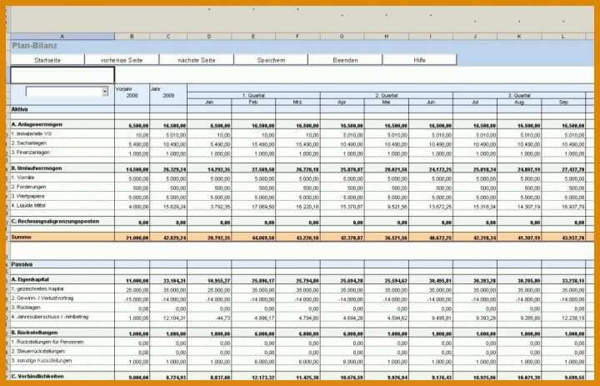Select the Aktiva section heading

pyautogui.click(x=19, y=109)
